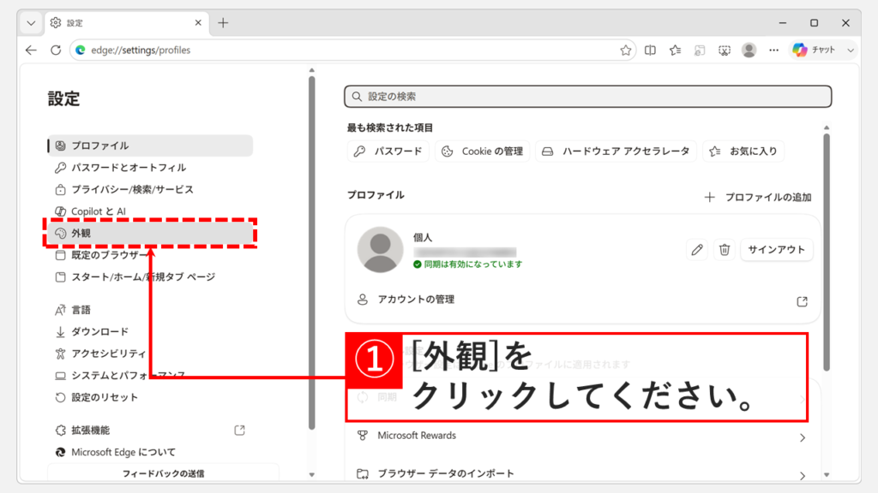
Task: Open the tab actions dropdown arrow
Action: click(31, 23)
